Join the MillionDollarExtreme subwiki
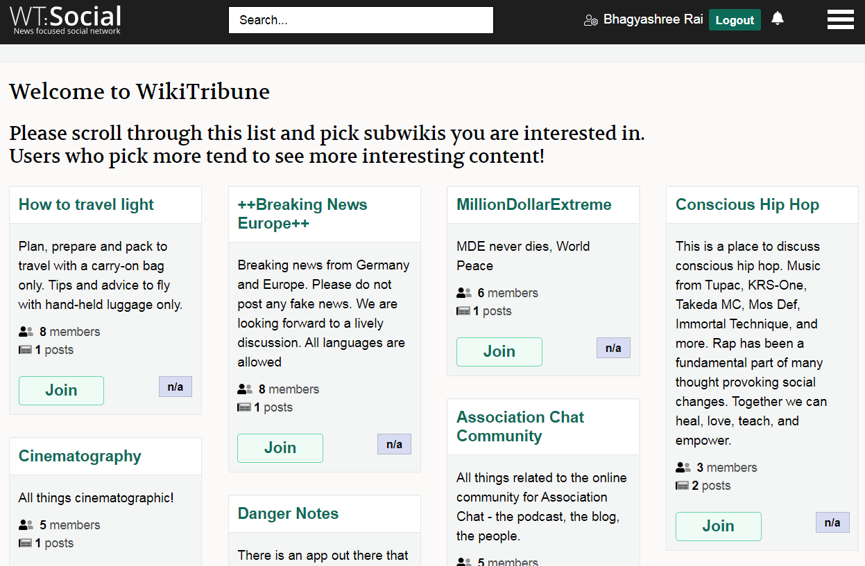This screenshot has height=566, width=865. (x=499, y=352)
